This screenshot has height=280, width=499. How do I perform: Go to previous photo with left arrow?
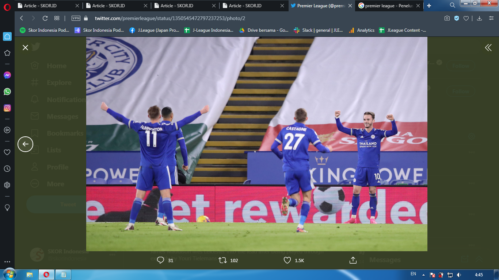tap(25, 144)
